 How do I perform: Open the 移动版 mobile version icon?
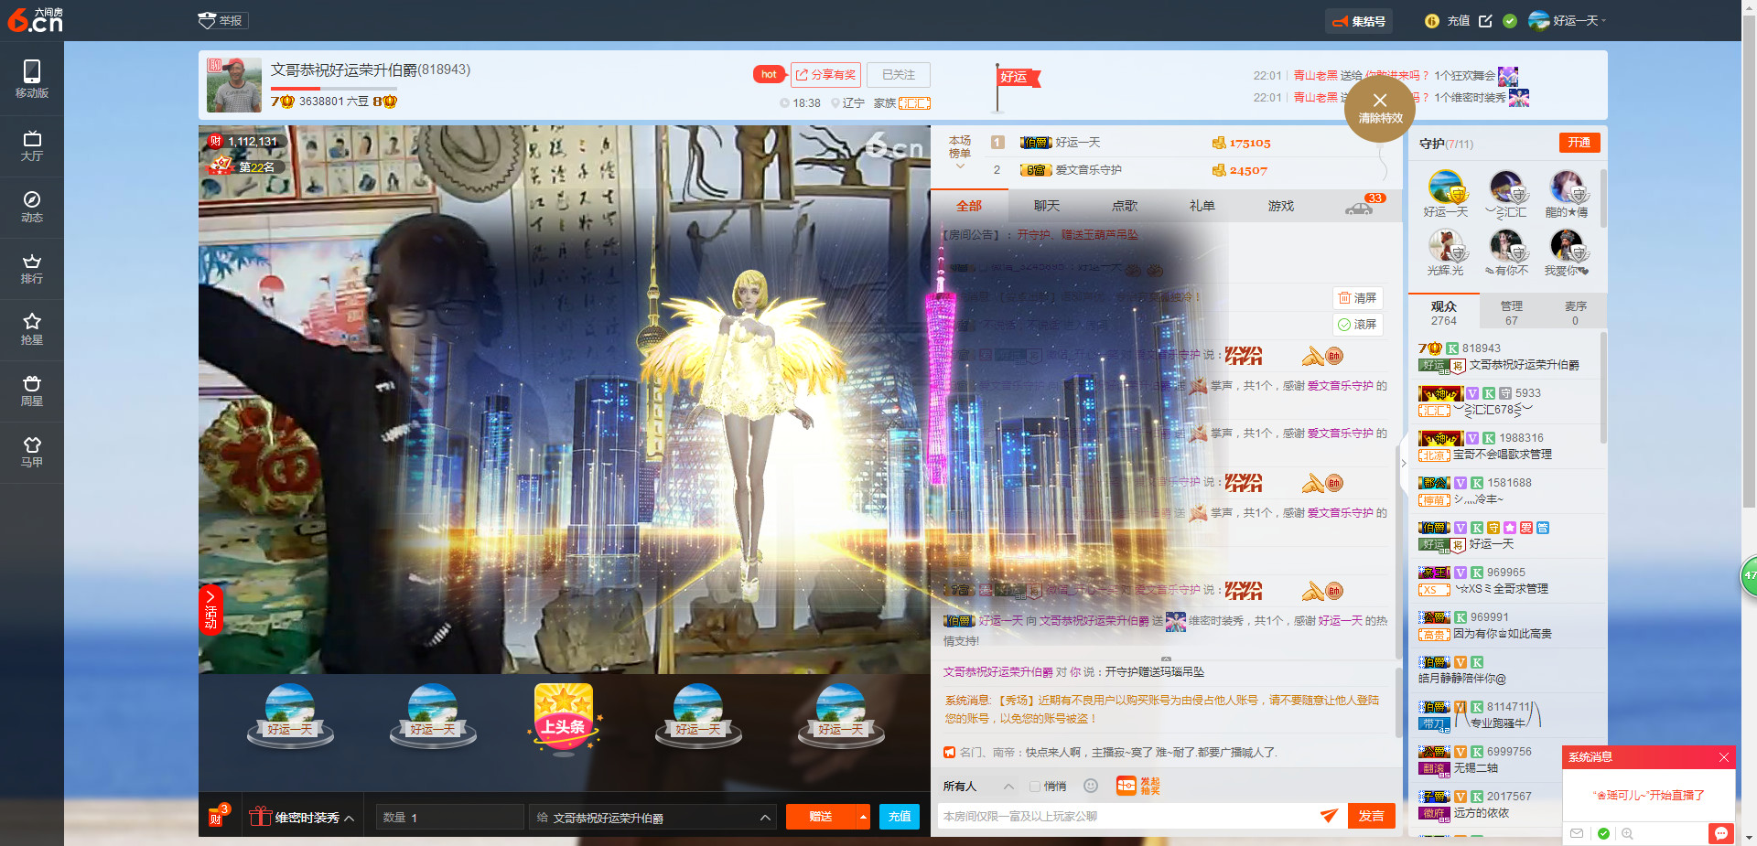tap(32, 79)
